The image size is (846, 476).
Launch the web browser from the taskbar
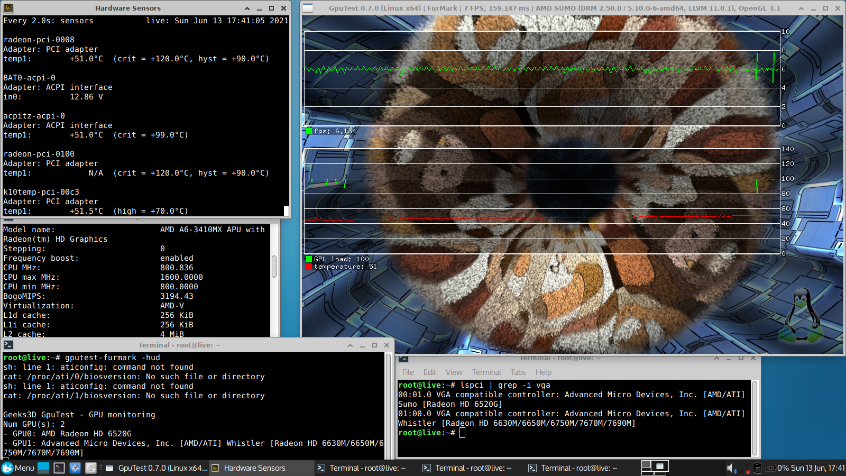pyautogui.click(x=75, y=468)
